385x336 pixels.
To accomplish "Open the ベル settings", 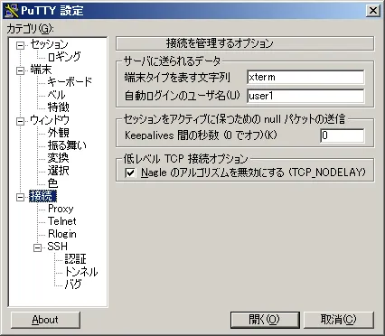I will click(x=56, y=95).
